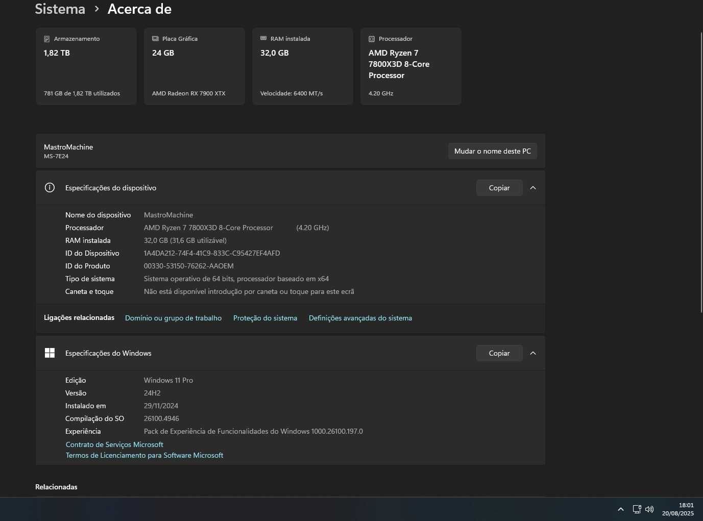Click the Nome do dispositivo label
This screenshot has height=521, width=703.
click(98, 215)
